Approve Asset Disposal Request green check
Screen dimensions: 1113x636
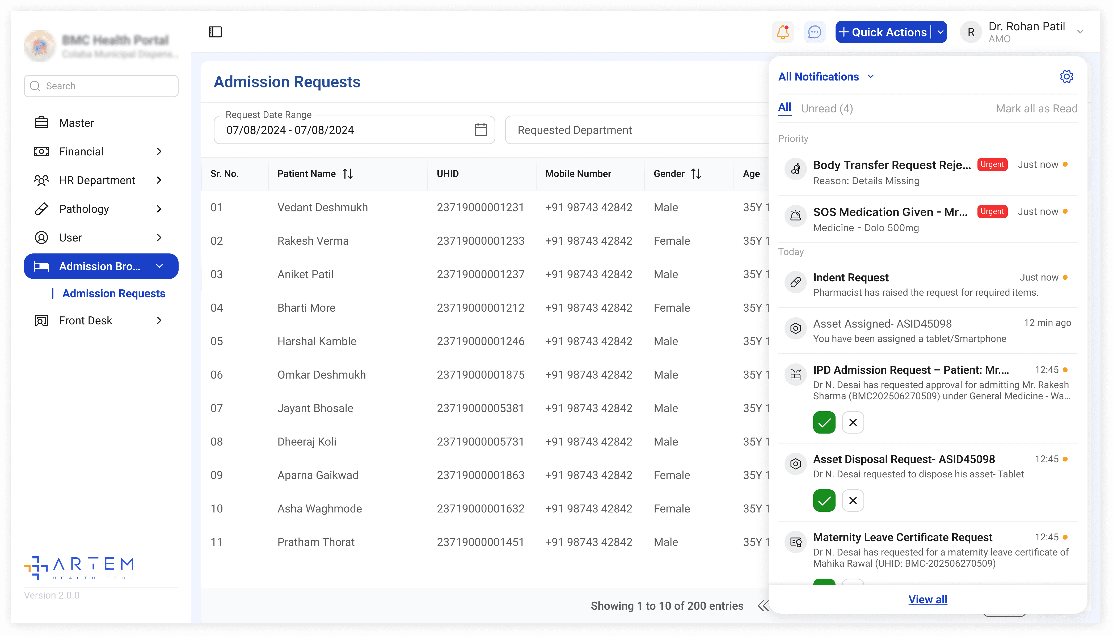pyautogui.click(x=824, y=501)
